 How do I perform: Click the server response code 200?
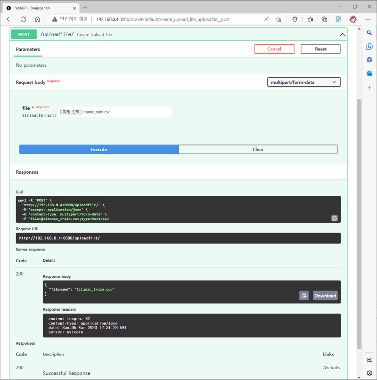(x=20, y=274)
